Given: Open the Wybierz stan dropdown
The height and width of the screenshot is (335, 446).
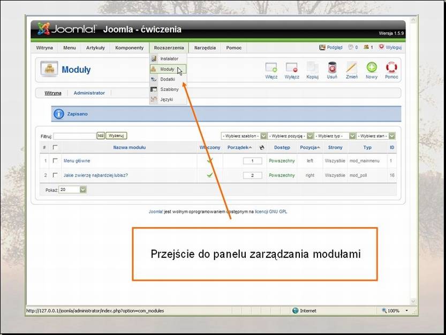Looking at the screenshot, I should click(376, 136).
